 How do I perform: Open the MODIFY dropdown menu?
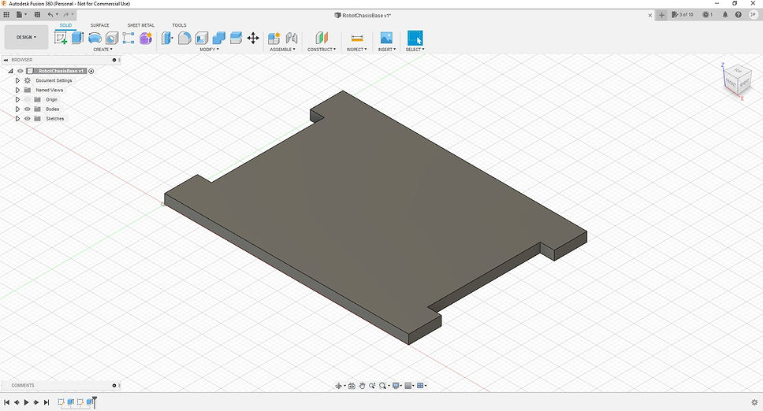click(x=209, y=50)
